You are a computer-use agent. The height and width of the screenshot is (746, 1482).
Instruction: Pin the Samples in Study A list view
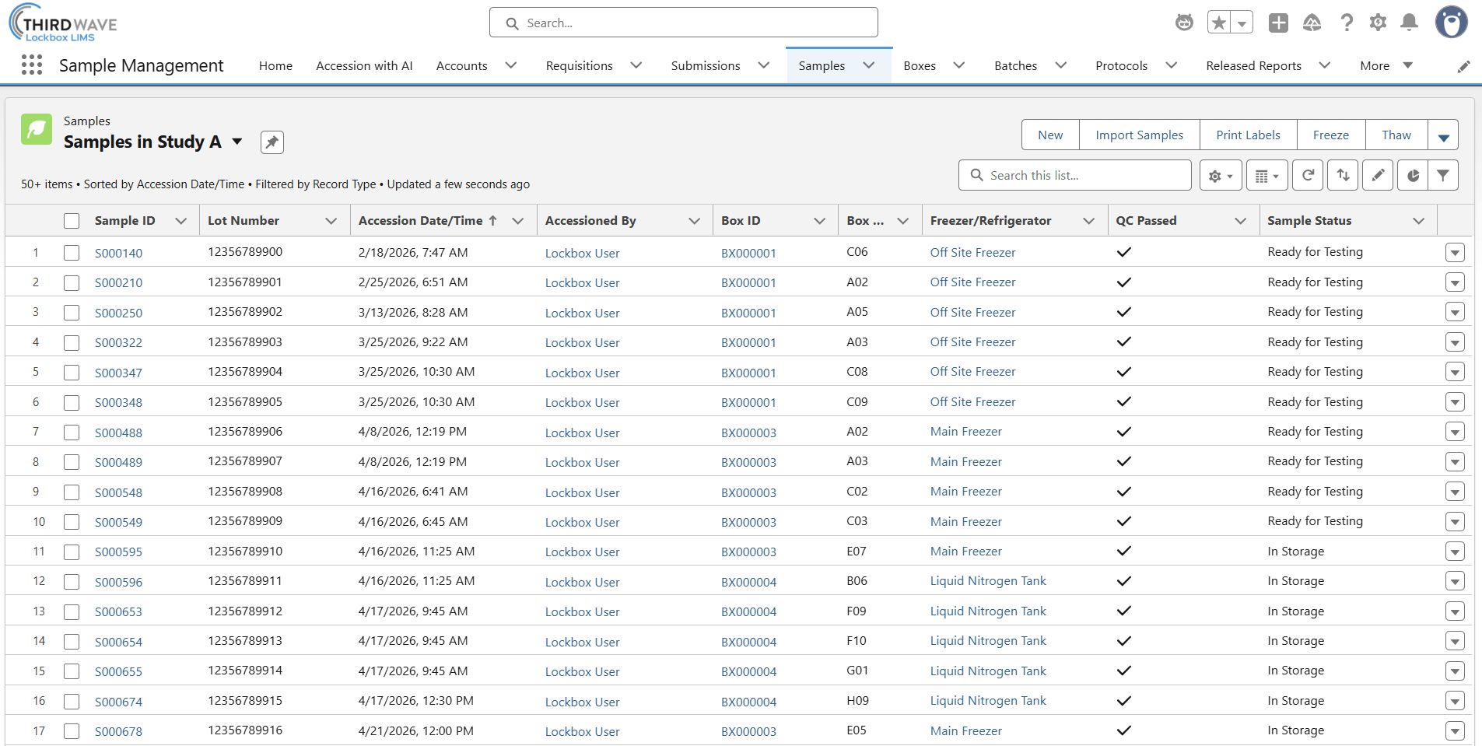point(272,142)
